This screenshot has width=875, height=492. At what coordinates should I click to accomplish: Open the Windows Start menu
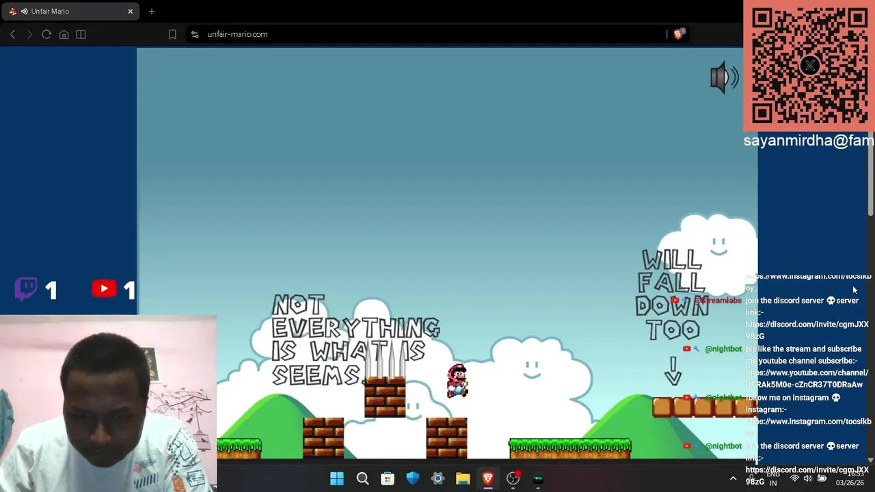click(337, 479)
